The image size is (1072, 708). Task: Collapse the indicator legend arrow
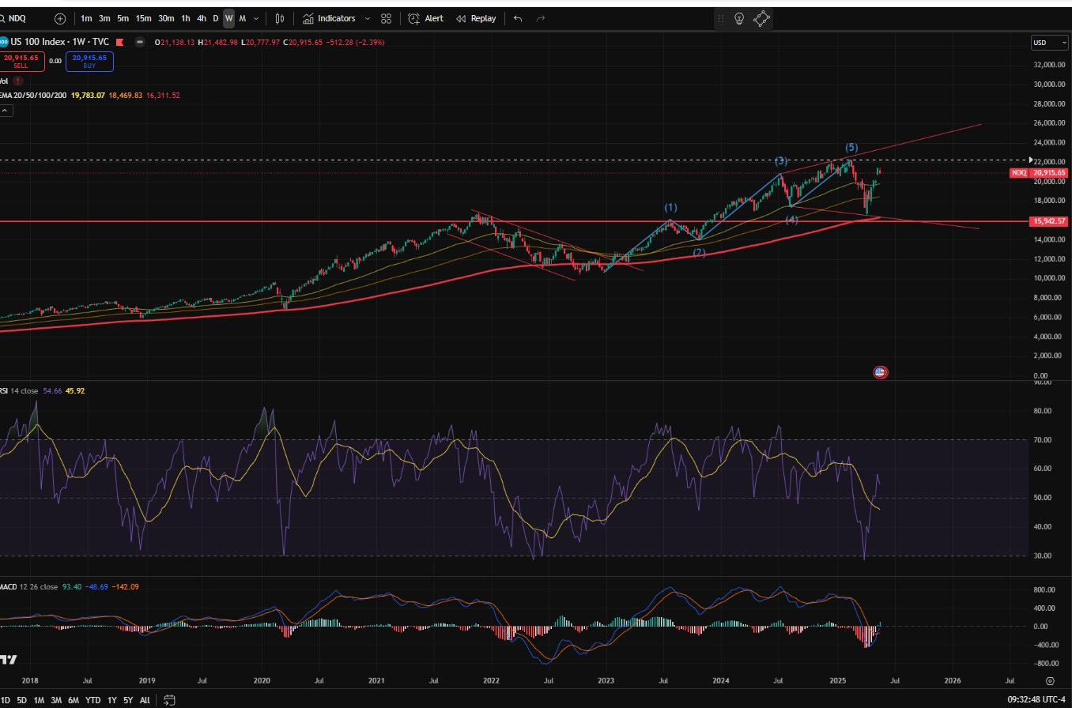[5, 111]
